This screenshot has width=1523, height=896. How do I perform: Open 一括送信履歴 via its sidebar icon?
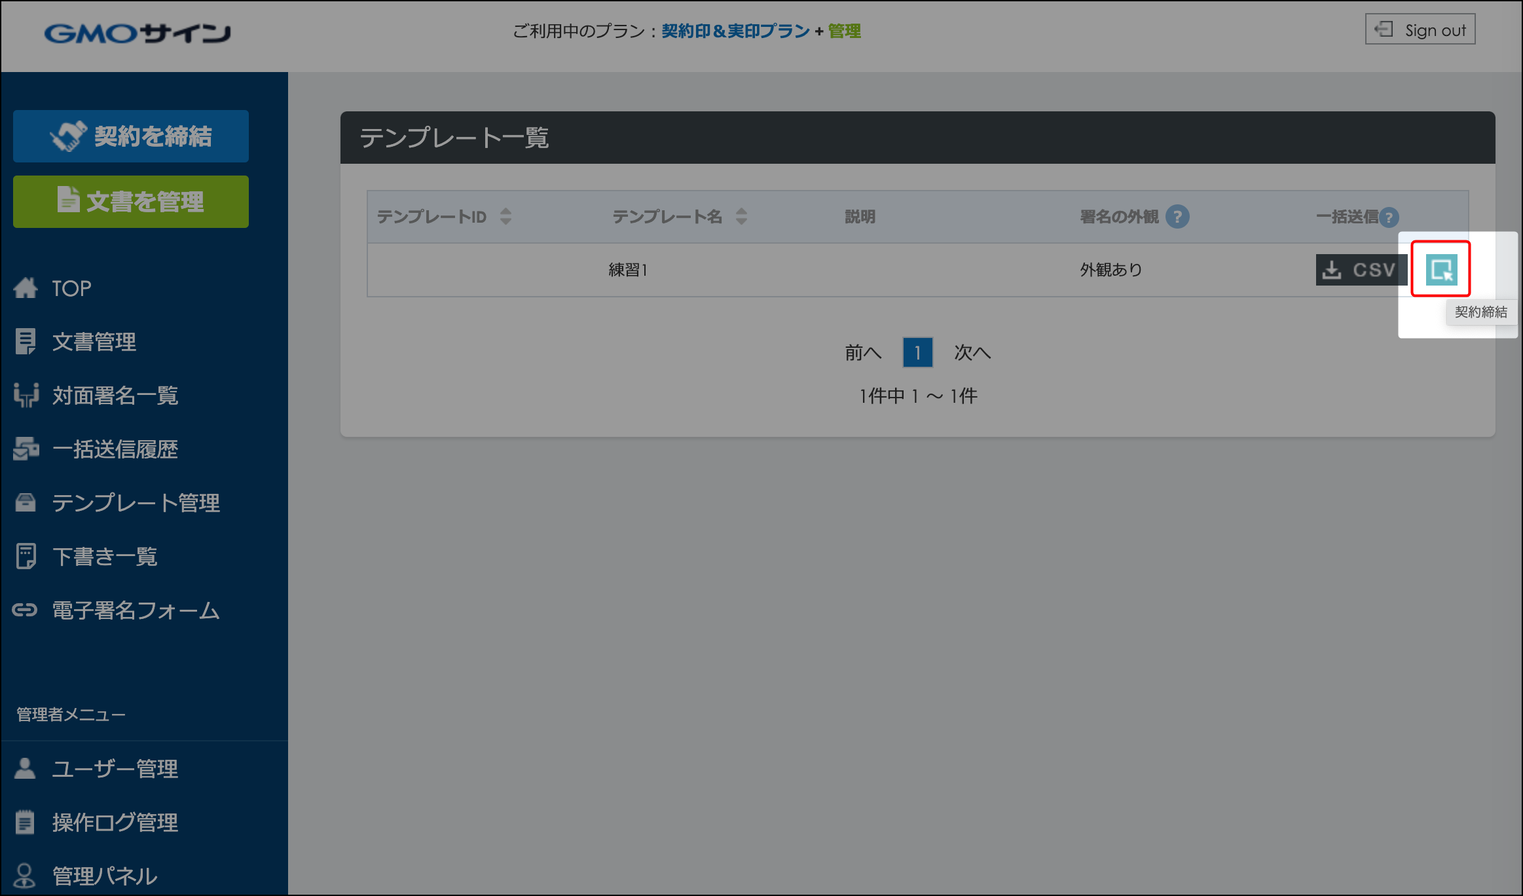[26, 449]
